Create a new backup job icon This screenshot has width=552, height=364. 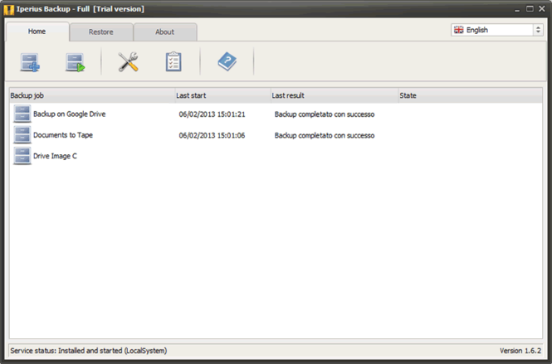[30, 62]
